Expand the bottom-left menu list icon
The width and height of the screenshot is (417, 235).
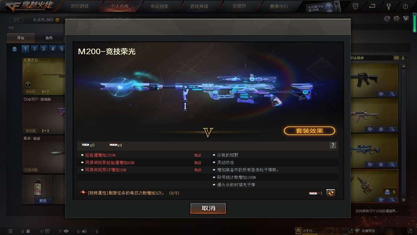(10, 231)
